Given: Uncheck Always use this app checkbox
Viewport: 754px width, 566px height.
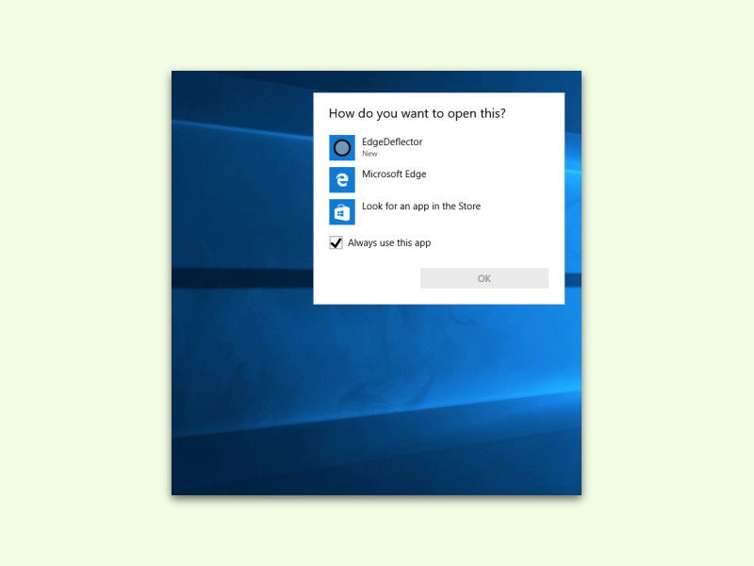Looking at the screenshot, I should (336, 242).
